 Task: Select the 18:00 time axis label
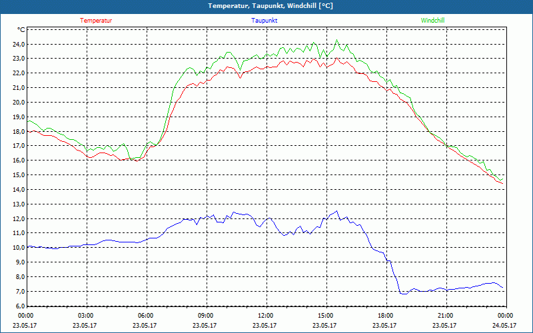click(385, 316)
